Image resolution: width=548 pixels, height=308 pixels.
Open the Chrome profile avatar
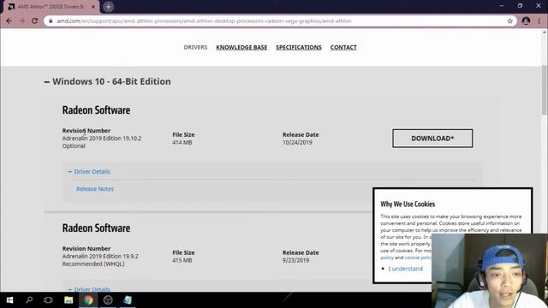(x=526, y=21)
